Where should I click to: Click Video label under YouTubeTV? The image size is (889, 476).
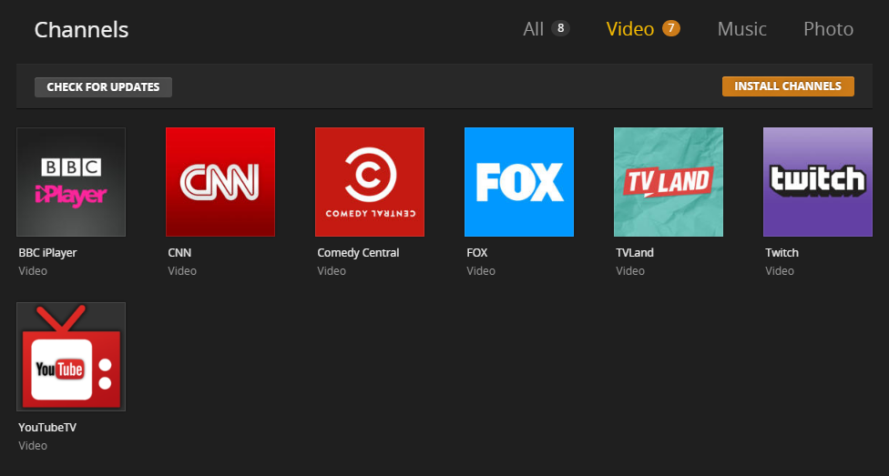tap(33, 445)
